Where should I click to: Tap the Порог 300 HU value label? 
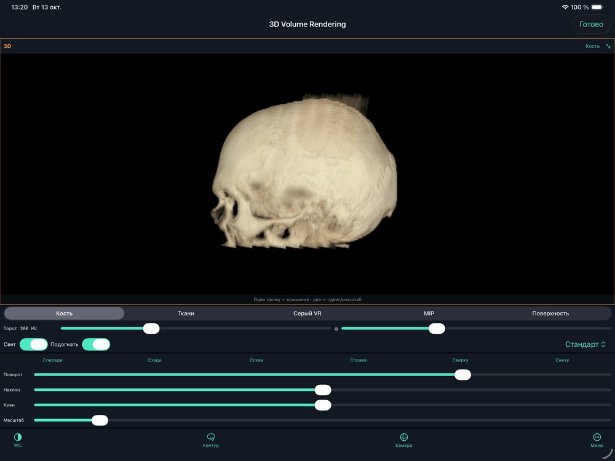click(20, 328)
